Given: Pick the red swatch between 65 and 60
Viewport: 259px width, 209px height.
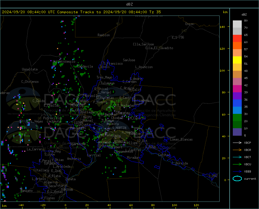Looking at the screenshot, I should (237, 39).
